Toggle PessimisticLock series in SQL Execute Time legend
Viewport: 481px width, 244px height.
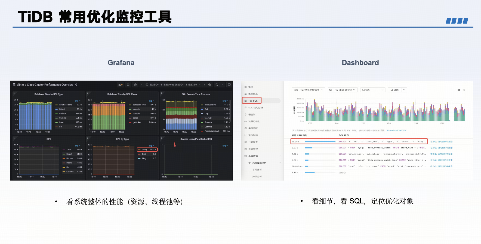pos(212,131)
